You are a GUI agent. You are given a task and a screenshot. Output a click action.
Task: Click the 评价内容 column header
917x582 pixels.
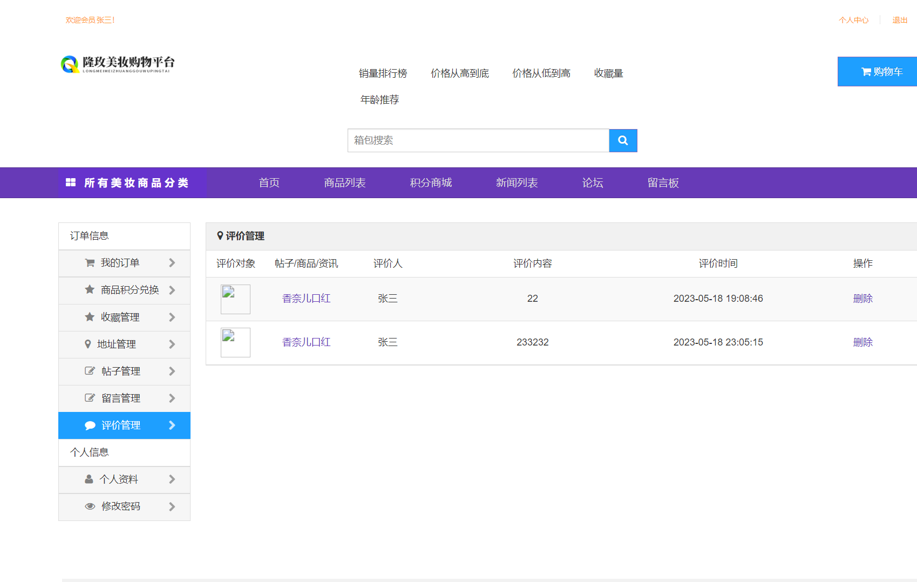point(533,263)
